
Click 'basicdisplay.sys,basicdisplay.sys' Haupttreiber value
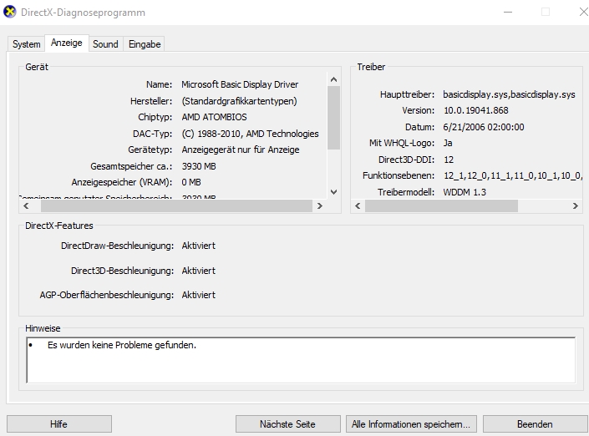[x=509, y=94]
